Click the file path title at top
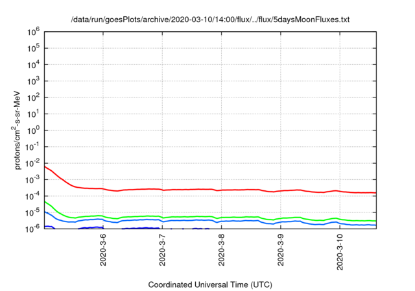415x291 pixels. 210,19
